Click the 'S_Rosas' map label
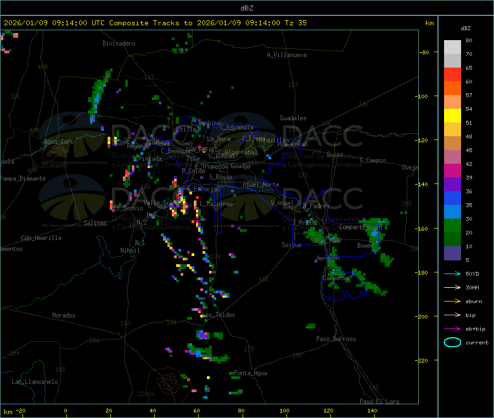 [221, 177]
